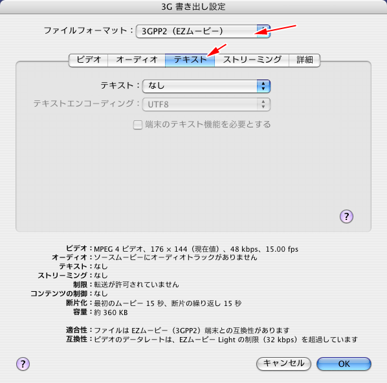Check 端末のテキスト機能を必要とする checkbox

point(138,125)
